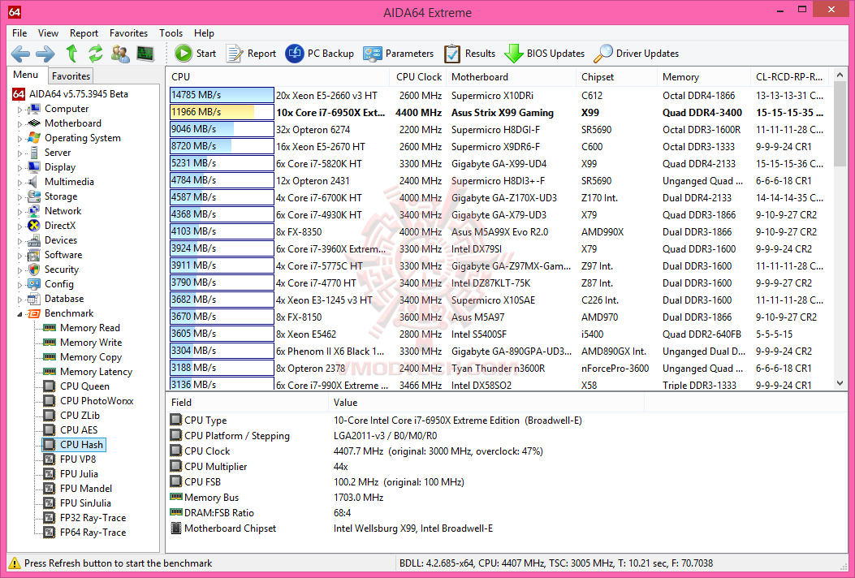Click the results list down scroll arrow
The height and width of the screenshot is (578, 855).
(840, 384)
